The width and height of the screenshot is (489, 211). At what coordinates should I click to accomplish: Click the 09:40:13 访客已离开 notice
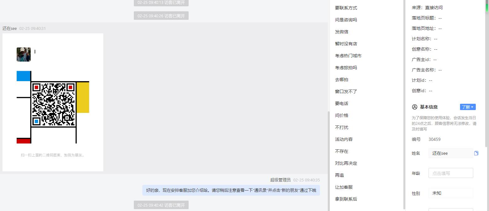click(x=161, y=3)
